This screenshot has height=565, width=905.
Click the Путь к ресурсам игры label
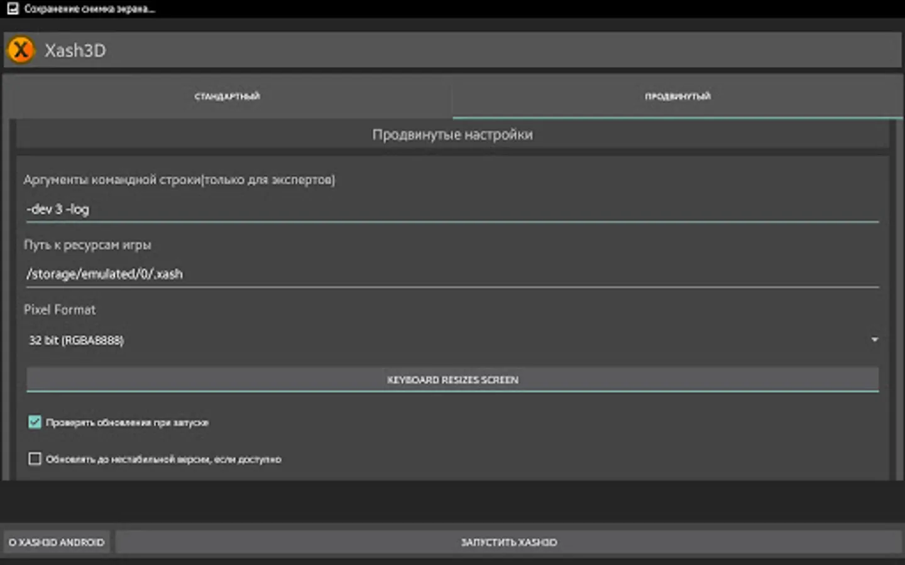(x=87, y=245)
